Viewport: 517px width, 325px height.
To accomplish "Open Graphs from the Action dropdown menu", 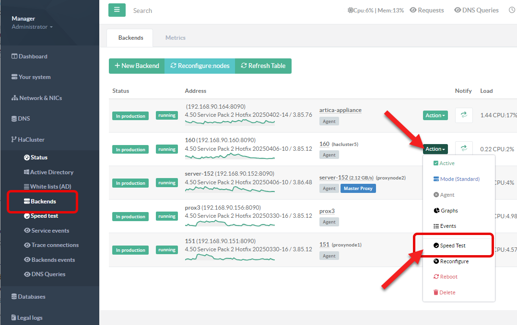I will coord(445,211).
